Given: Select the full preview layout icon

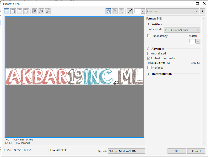Looking at the screenshot, I should tap(6, 11).
